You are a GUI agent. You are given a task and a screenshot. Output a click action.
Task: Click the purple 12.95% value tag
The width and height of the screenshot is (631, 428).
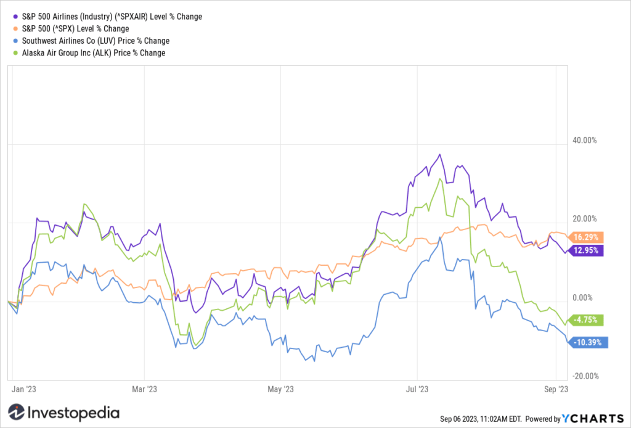click(585, 250)
